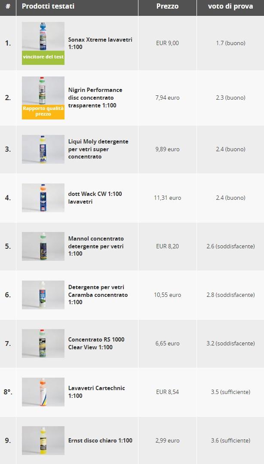Sort by the 'Prezzo' column header
The width and height of the screenshot is (264, 464).
tap(167, 6)
